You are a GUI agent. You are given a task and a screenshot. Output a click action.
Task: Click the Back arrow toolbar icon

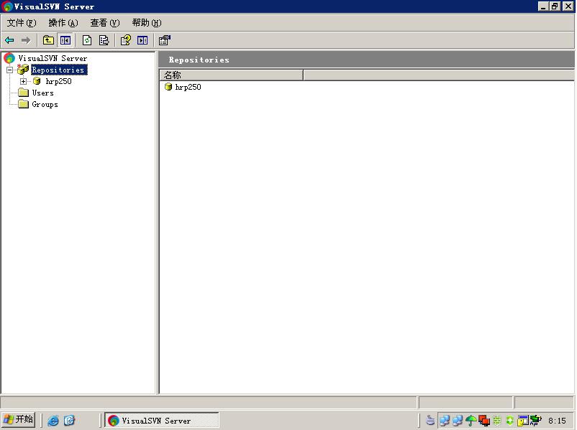point(9,40)
